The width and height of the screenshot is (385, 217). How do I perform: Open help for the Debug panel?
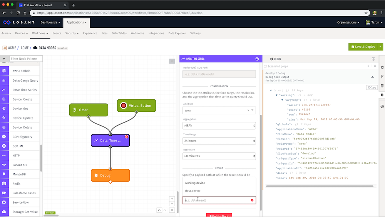coord(373,59)
